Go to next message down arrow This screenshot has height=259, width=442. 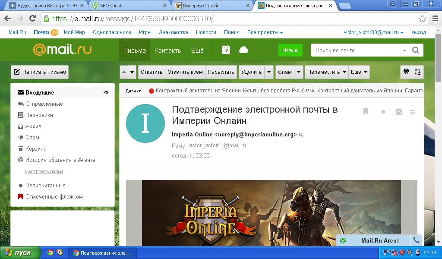(132, 72)
